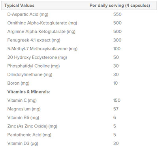Click the Magnesium (mg) row label

point(24,109)
